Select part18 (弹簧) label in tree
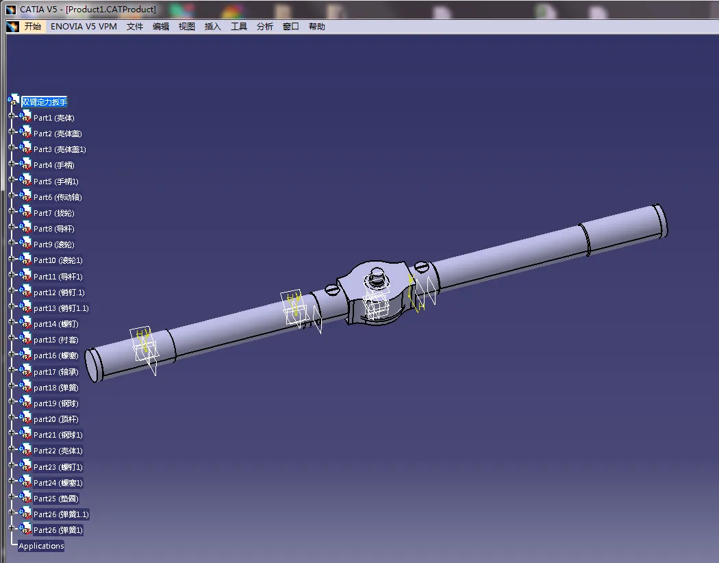719x563 pixels. point(56,388)
